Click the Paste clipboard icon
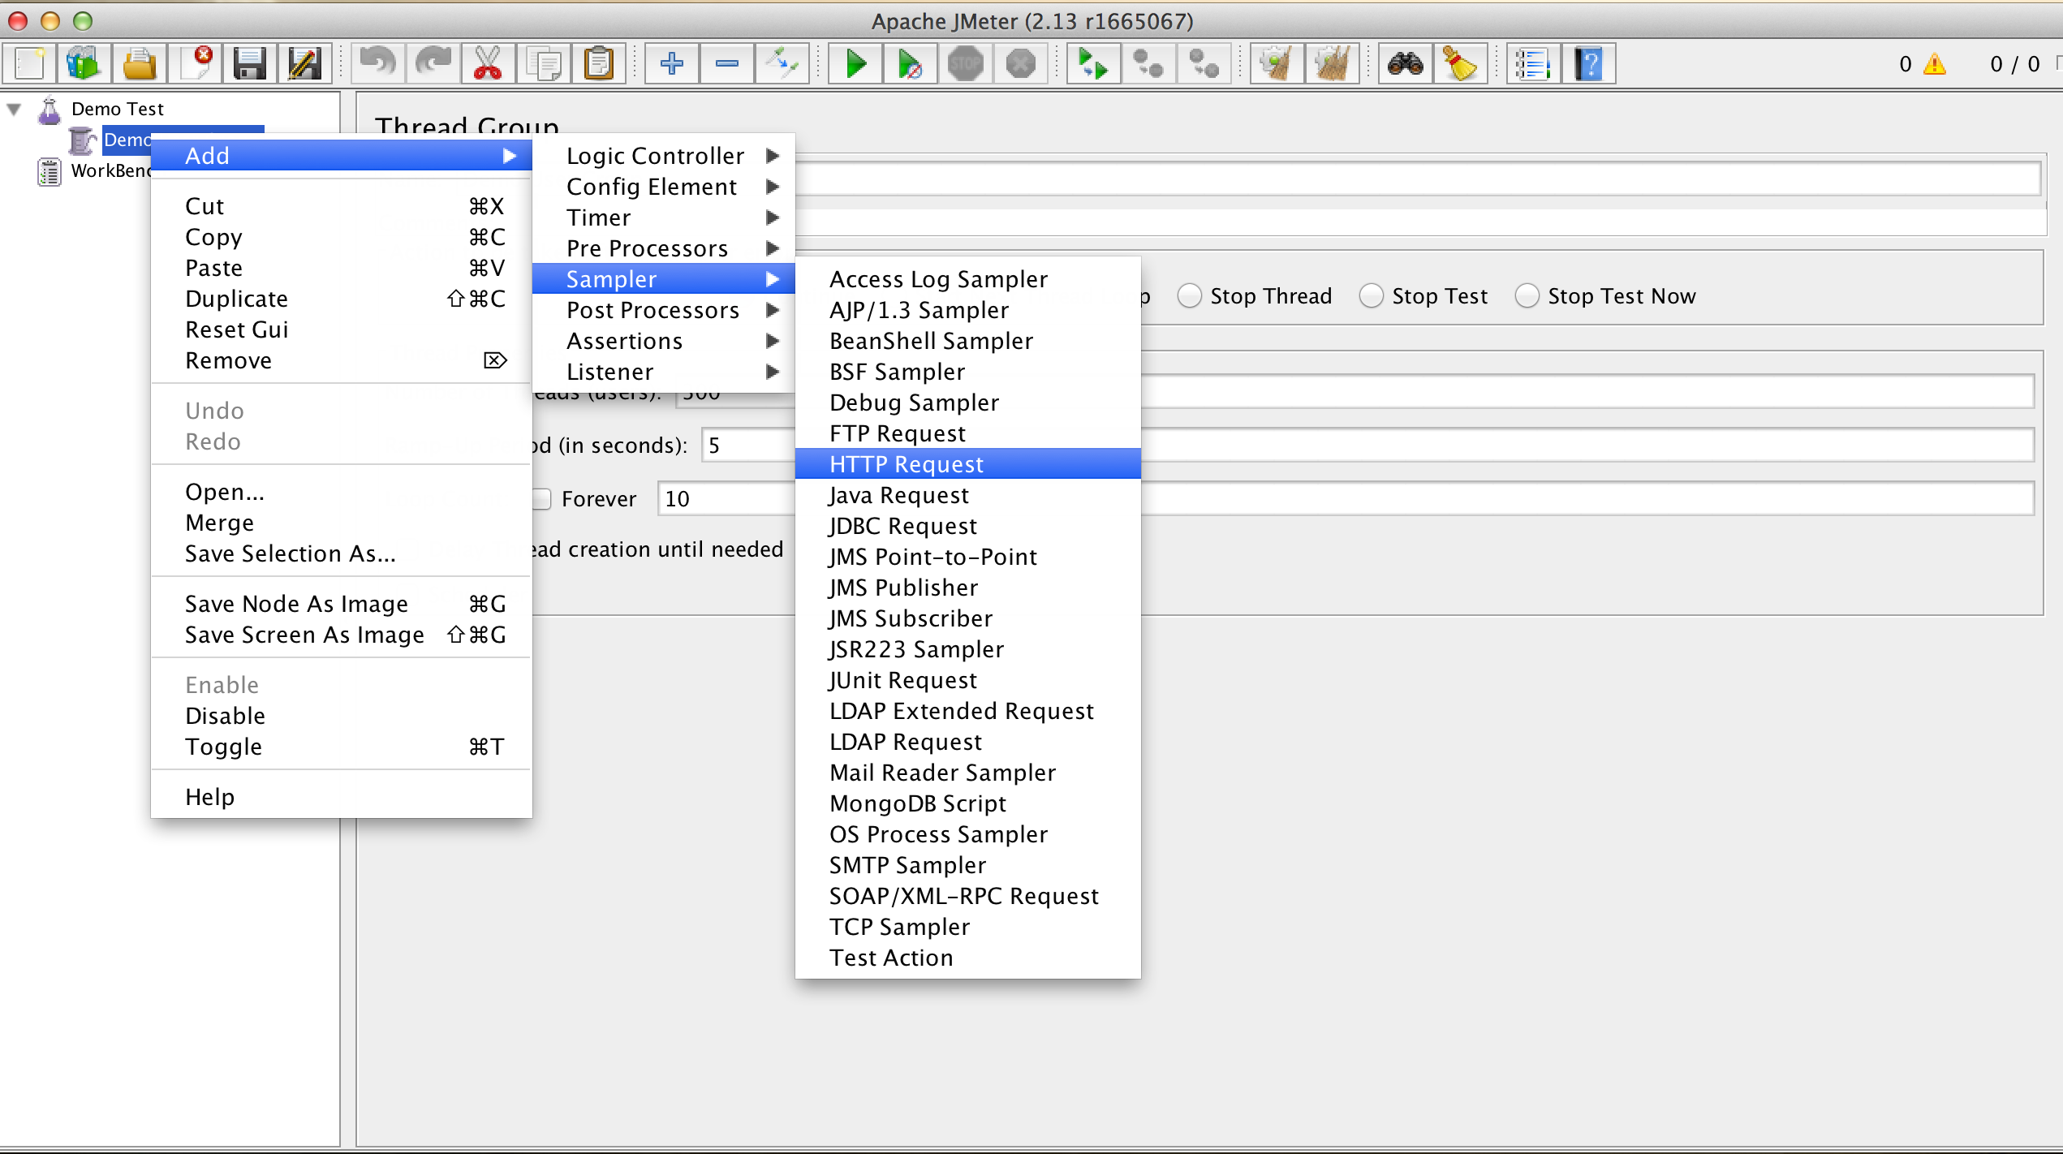Screen dimensions: 2063x1154 599,63
